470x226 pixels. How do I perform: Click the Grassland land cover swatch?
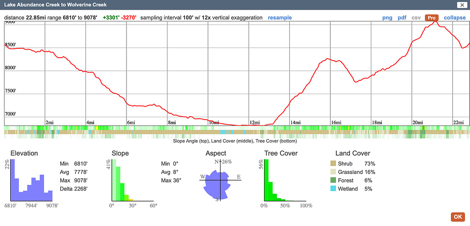click(x=333, y=172)
